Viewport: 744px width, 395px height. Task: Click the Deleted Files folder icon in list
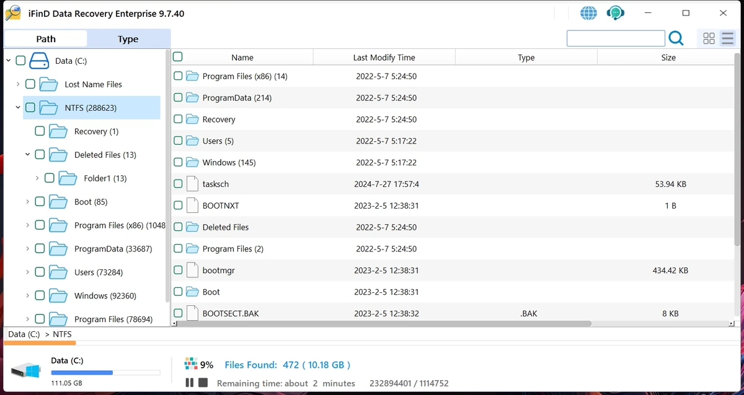(192, 227)
